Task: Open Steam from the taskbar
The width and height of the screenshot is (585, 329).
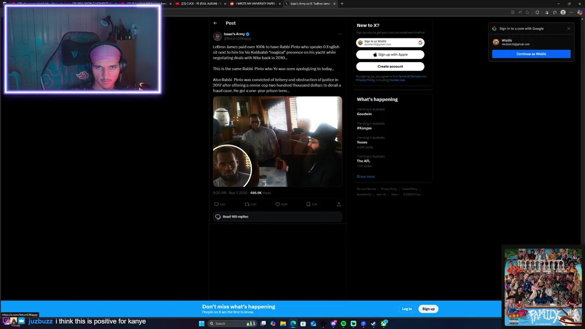Action: 373,324
